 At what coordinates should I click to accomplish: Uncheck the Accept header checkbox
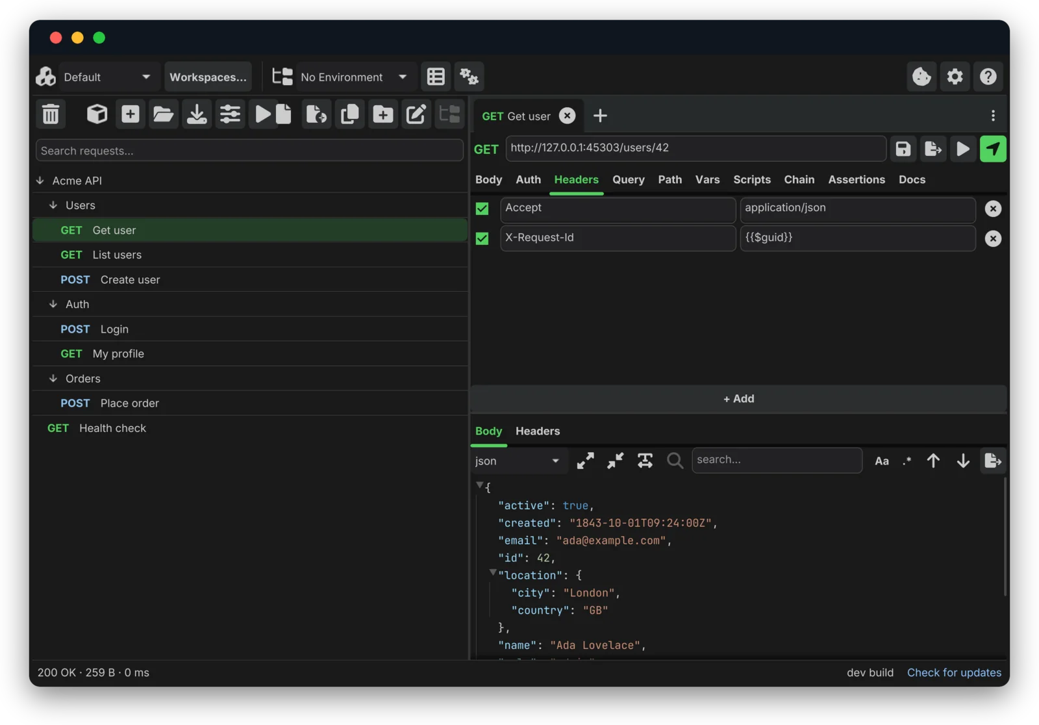pos(482,209)
